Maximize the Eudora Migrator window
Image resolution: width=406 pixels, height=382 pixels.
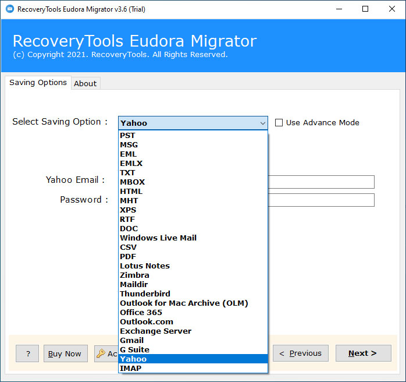(x=365, y=9)
